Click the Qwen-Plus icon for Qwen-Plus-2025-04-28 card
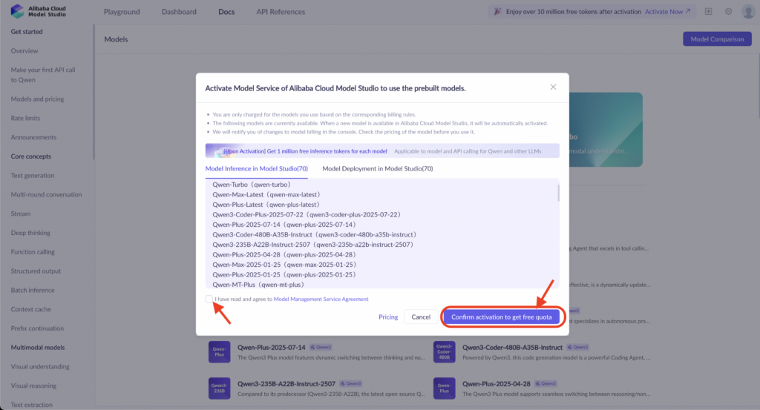 pyautogui.click(x=444, y=388)
